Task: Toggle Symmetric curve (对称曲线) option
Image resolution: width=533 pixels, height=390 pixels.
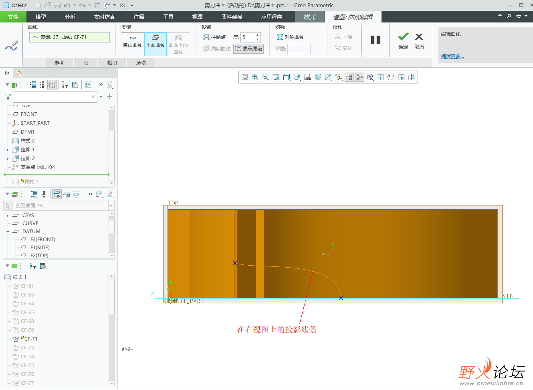Action: [291, 37]
